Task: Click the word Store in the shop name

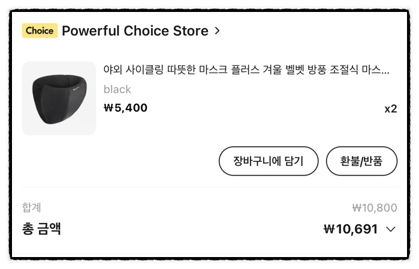Action: (191, 30)
